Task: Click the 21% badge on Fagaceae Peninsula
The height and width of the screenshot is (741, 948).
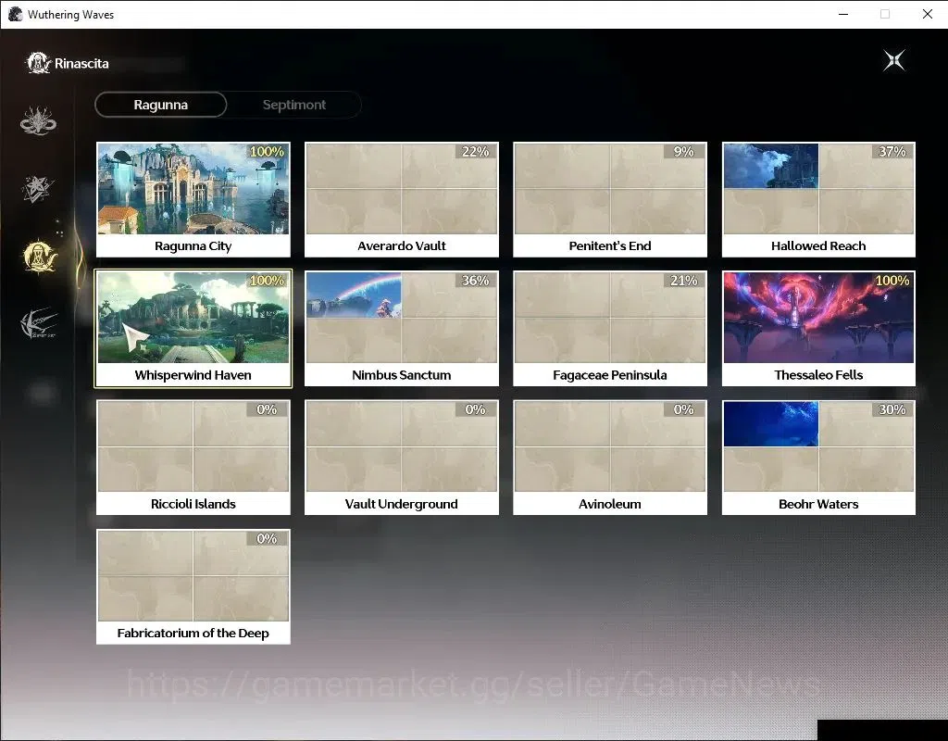Action: [684, 280]
